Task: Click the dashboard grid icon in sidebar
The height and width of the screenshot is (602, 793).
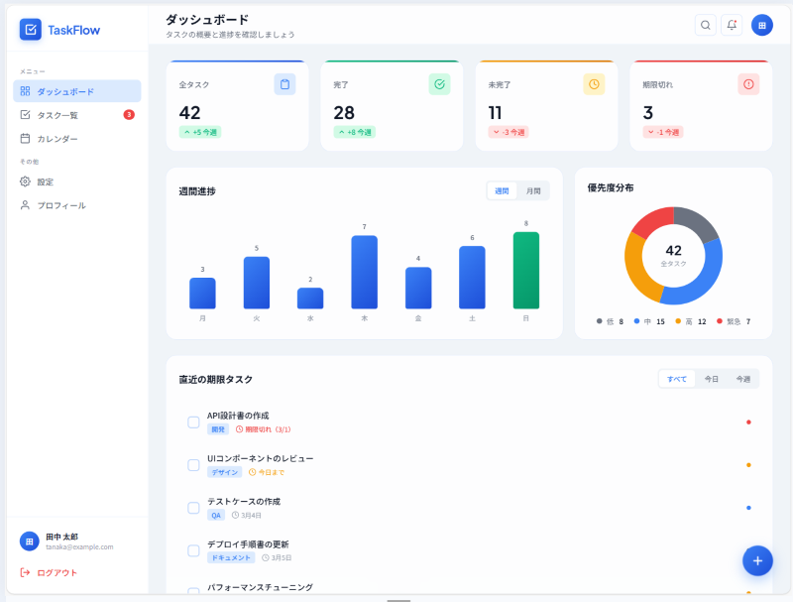Action: [25, 91]
